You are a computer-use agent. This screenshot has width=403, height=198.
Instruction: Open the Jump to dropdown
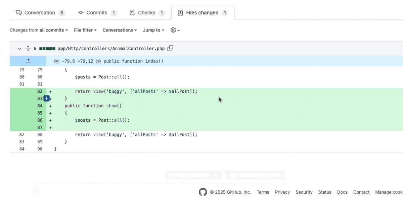tap(154, 30)
